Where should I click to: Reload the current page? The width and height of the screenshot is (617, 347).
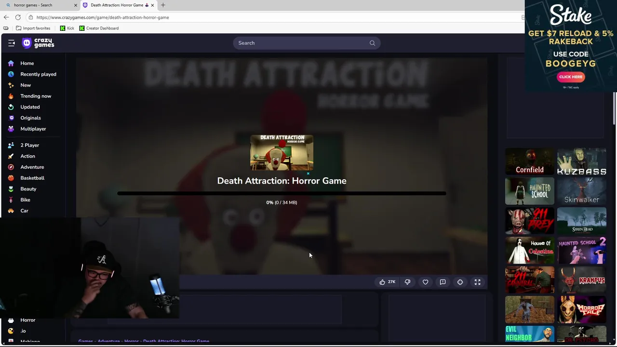[18, 17]
